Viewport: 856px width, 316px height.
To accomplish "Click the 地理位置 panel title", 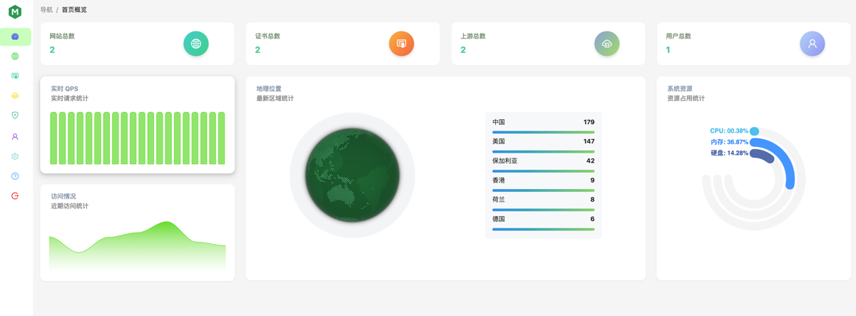I will [x=269, y=88].
